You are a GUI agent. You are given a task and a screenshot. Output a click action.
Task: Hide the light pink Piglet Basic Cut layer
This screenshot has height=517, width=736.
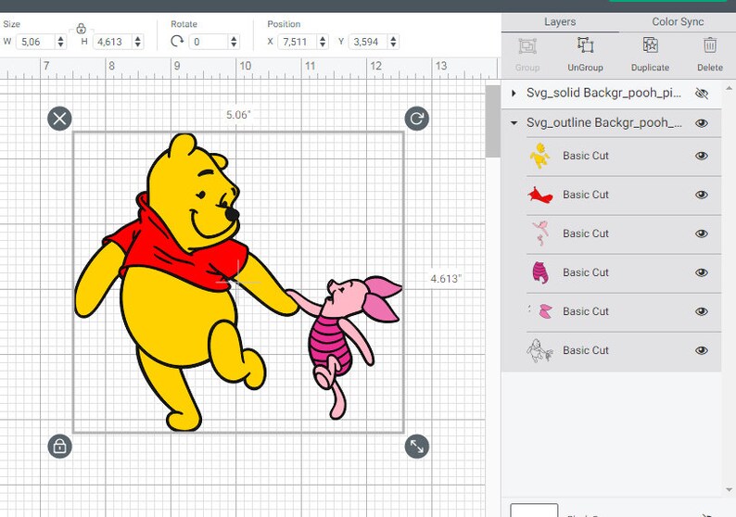[x=702, y=233]
